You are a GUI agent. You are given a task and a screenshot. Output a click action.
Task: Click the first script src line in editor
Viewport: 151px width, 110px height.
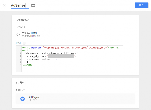pos(71,48)
